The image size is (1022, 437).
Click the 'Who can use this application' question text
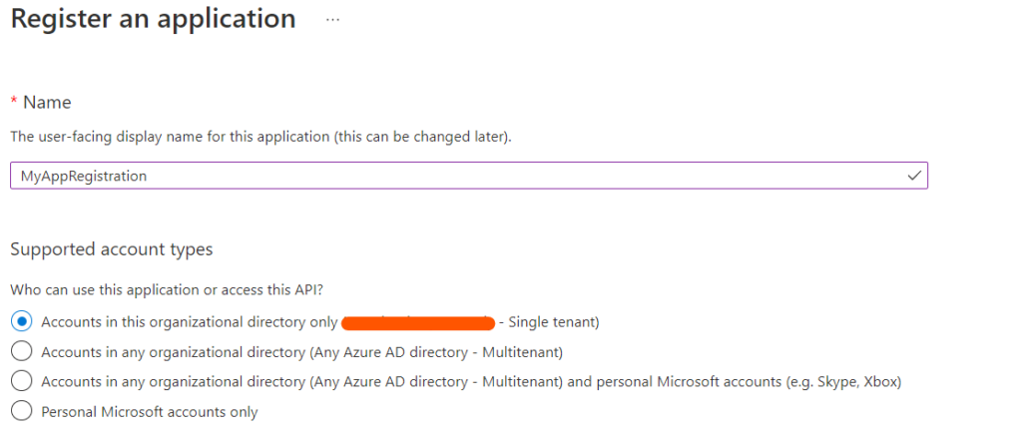167,289
